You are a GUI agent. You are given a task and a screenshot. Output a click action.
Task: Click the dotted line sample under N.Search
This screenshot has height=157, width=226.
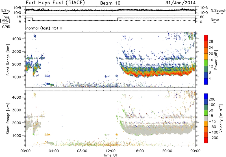pyautogui.click(x=219, y=14)
